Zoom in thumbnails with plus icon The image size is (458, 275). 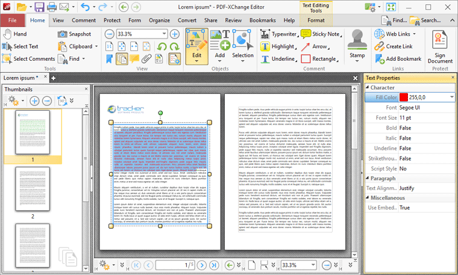pos(34,101)
